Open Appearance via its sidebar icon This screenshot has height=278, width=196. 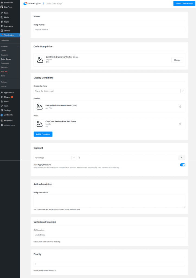point(2,93)
